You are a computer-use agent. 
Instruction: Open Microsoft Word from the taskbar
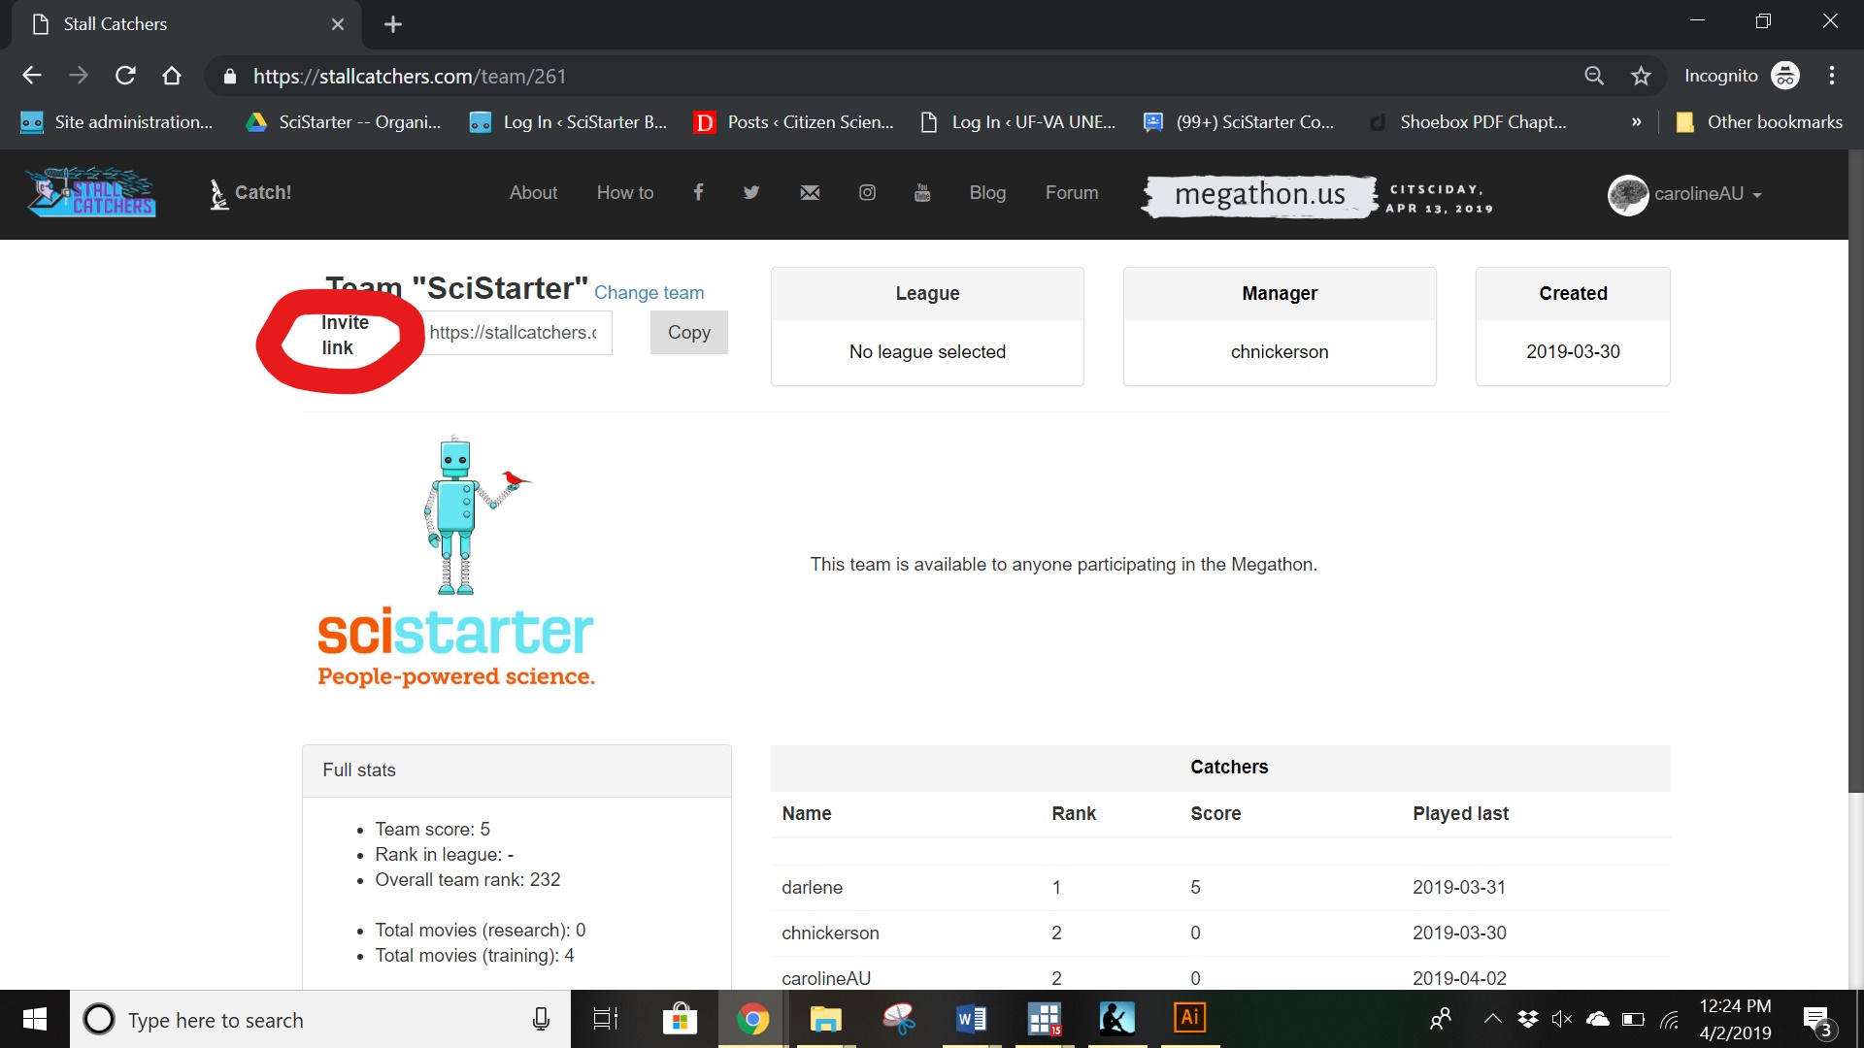971,1019
